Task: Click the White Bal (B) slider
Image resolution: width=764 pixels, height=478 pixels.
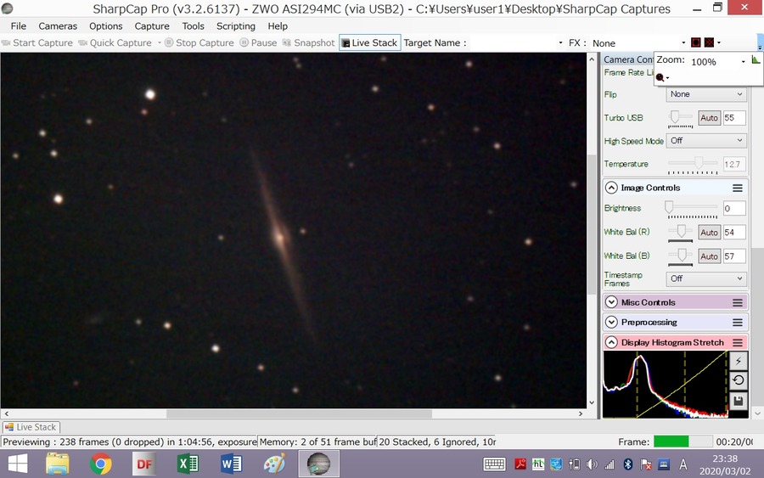Action: point(680,256)
